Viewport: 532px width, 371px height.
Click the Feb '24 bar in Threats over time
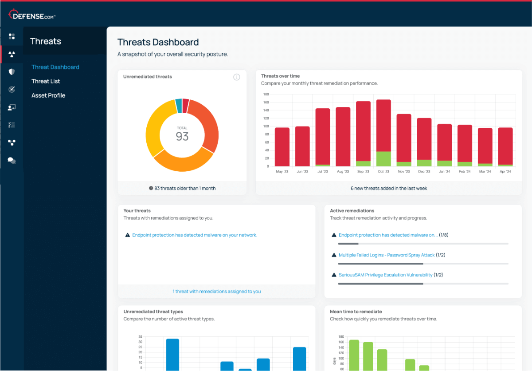pyautogui.click(x=465, y=146)
